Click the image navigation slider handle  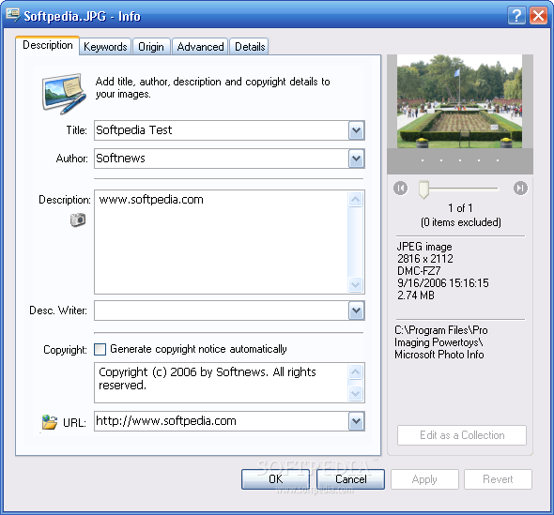pyautogui.click(x=423, y=189)
